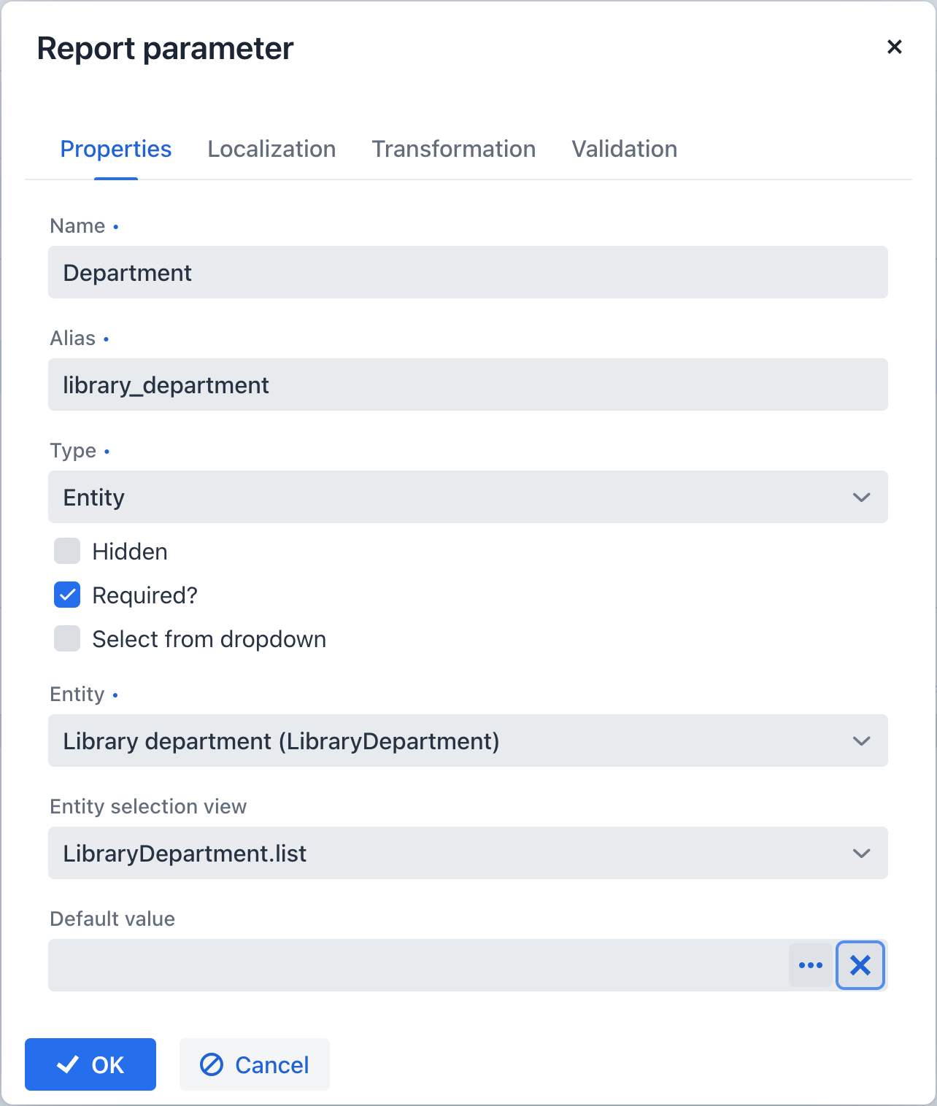
Task: Select the Properties tab
Action: click(116, 149)
